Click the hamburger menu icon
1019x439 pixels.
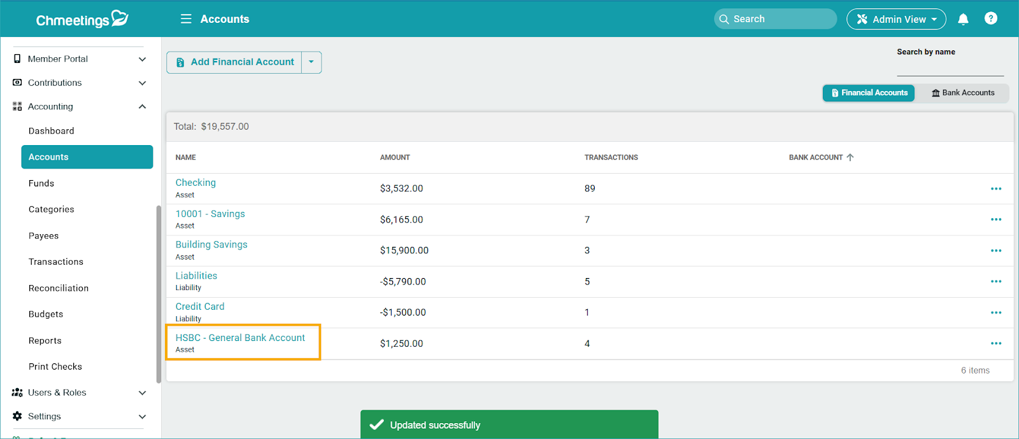[x=186, y=19]
